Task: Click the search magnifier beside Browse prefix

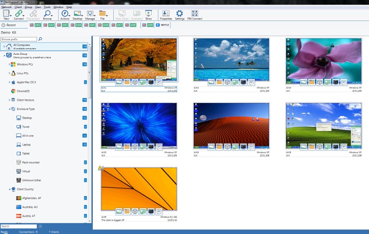Action: [40, 39]
